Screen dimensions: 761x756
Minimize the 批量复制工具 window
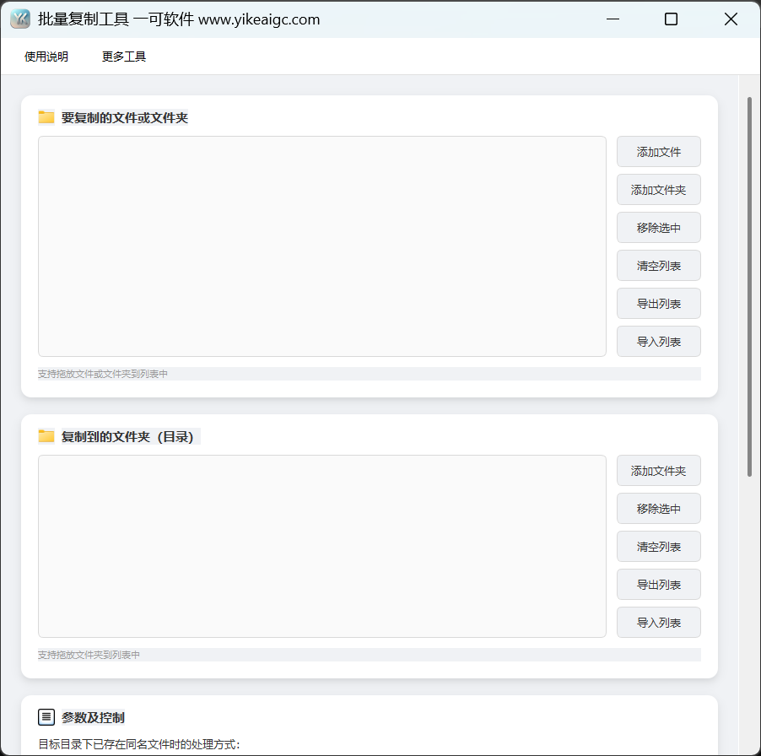pyautogui.click(x=613, y=19)
